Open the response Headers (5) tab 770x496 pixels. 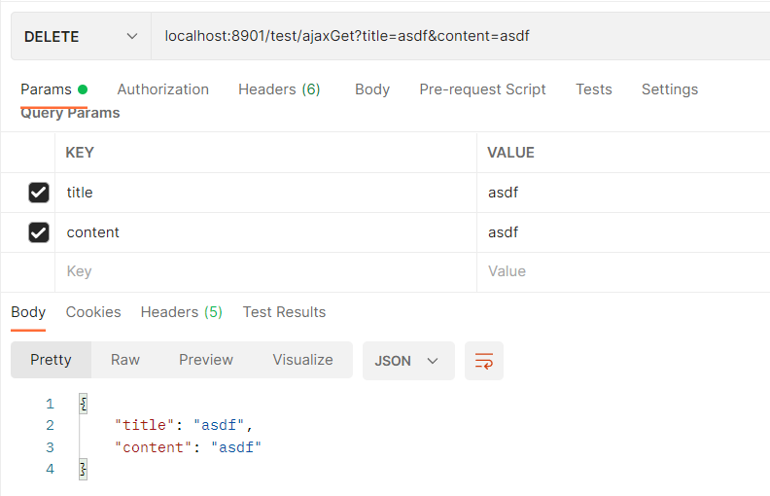click(x=181, y=312)
